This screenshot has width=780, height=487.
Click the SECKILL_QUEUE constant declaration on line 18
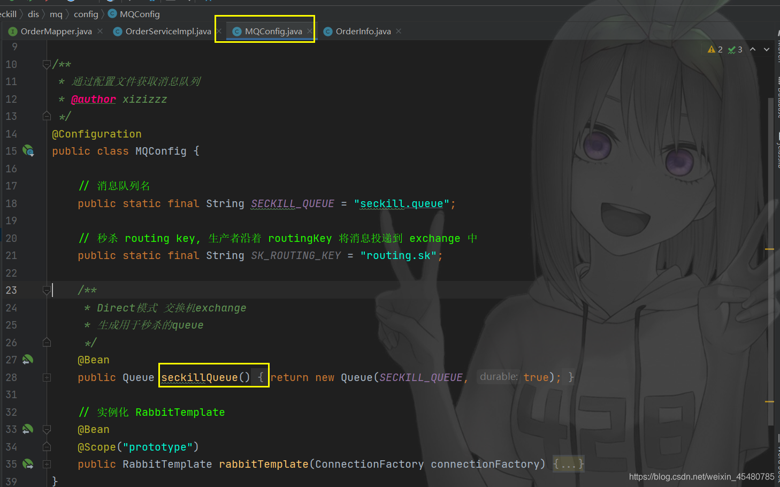[x=292, y=203]
